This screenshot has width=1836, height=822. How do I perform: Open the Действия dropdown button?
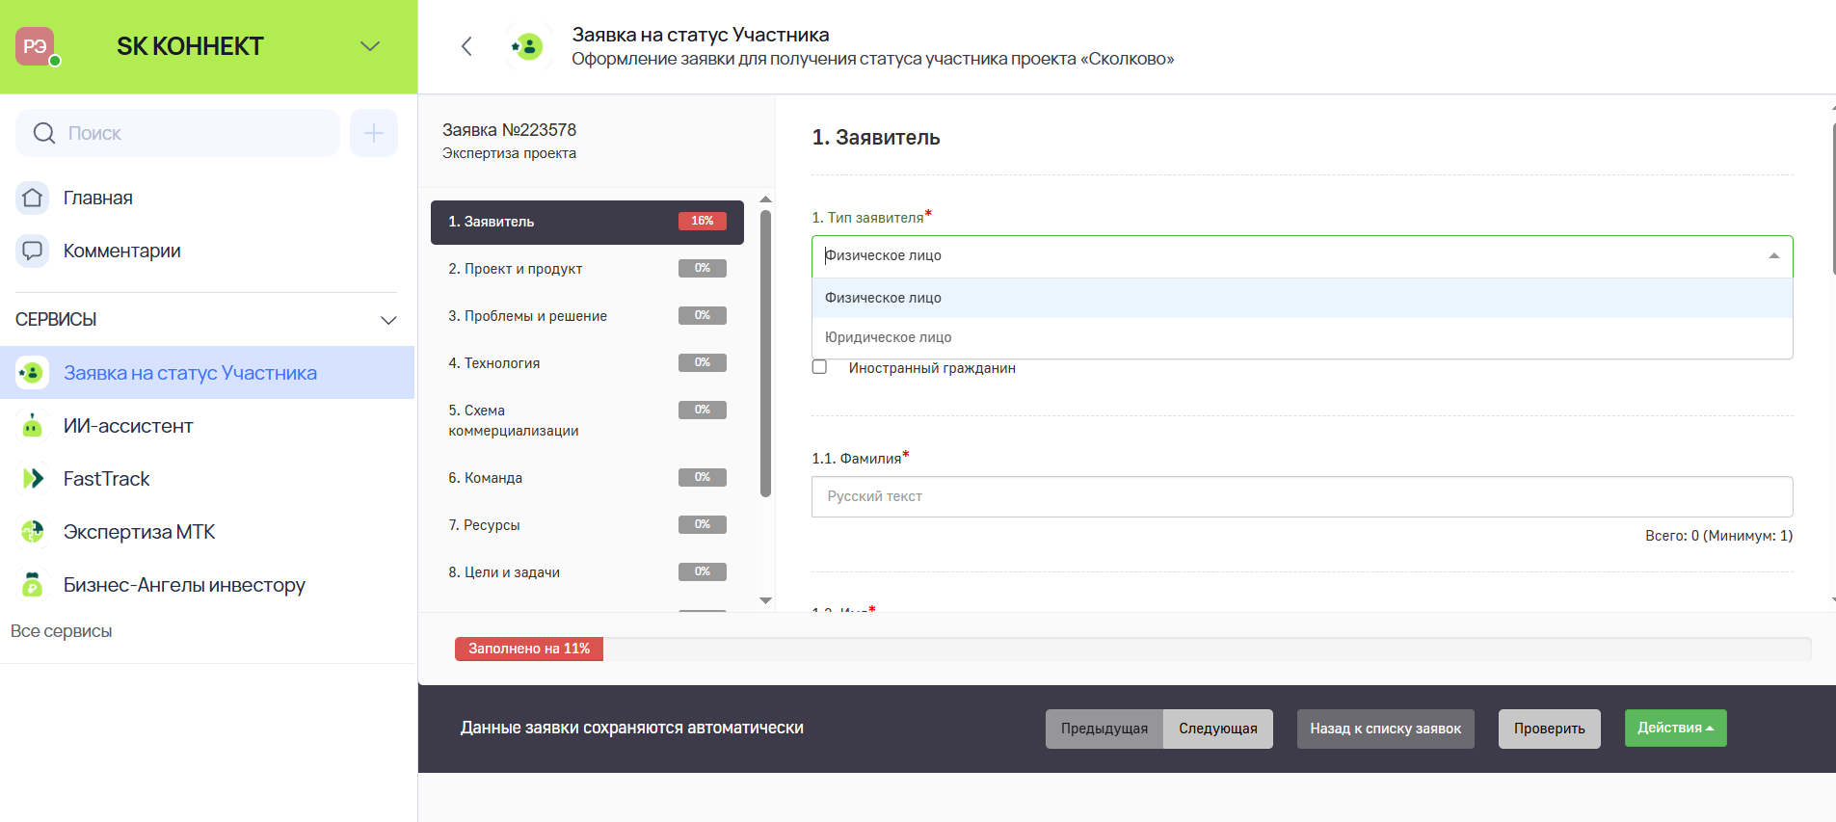tap(1675, 729)
